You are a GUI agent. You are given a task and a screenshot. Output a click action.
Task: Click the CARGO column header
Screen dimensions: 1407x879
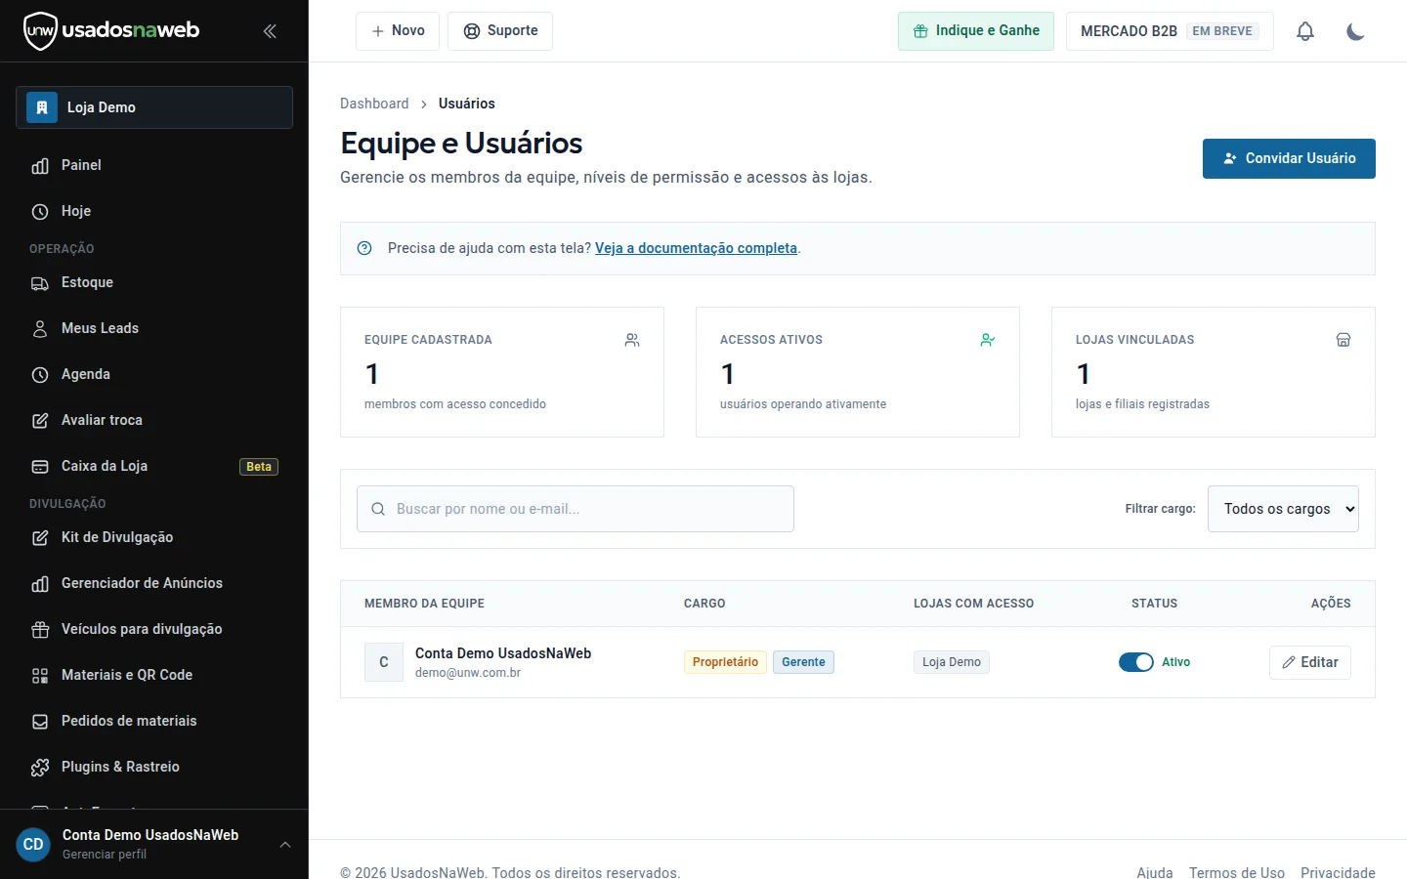tap(704, 604)
